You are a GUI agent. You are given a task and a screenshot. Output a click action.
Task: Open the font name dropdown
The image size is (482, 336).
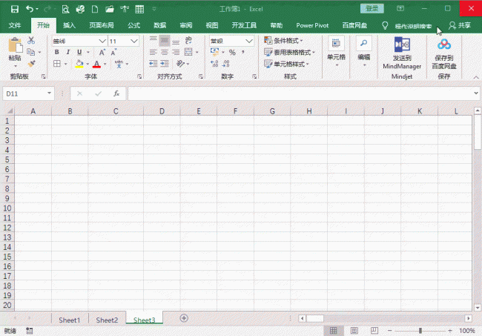(x=102, y=42)
